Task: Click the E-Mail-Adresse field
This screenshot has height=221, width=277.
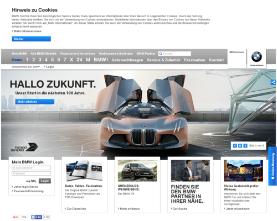Action: pos(32,168)
